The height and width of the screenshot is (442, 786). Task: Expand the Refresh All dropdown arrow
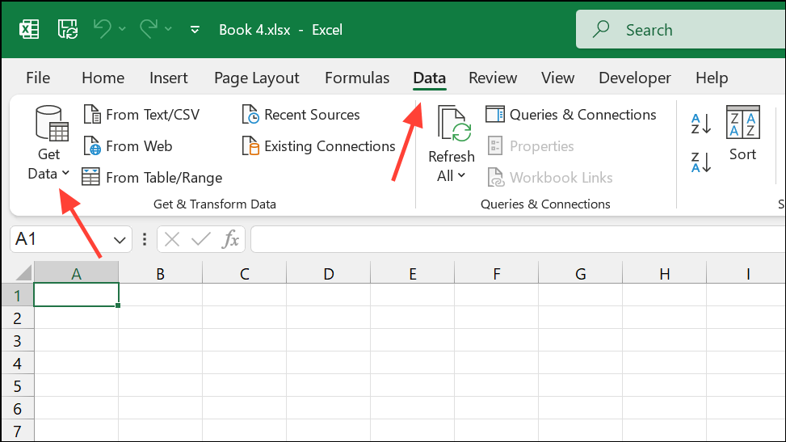[x=462, y=175]
